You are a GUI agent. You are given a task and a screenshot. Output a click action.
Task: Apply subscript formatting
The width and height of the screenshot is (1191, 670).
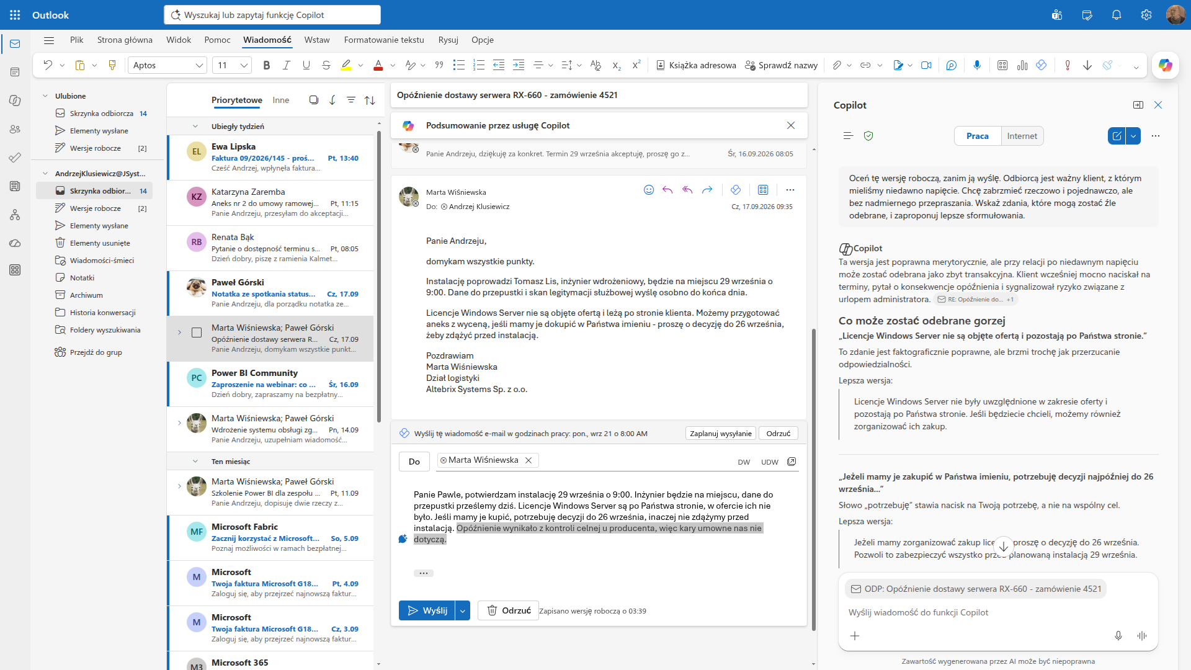(617, 65)
